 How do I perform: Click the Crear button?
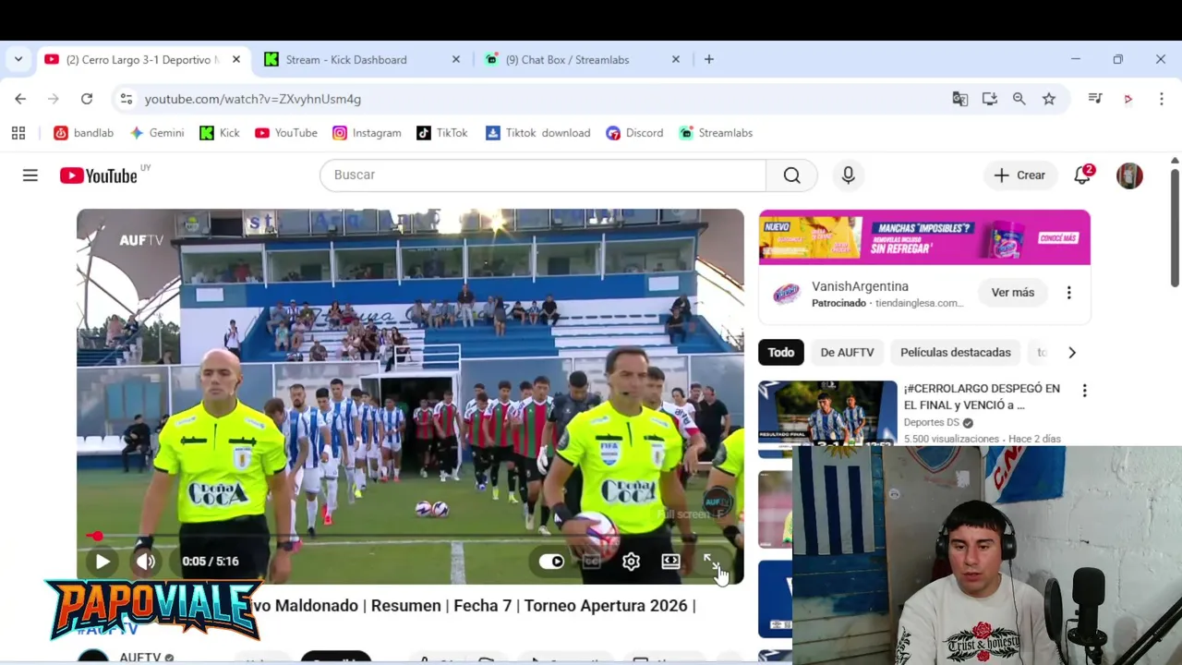1019,175
